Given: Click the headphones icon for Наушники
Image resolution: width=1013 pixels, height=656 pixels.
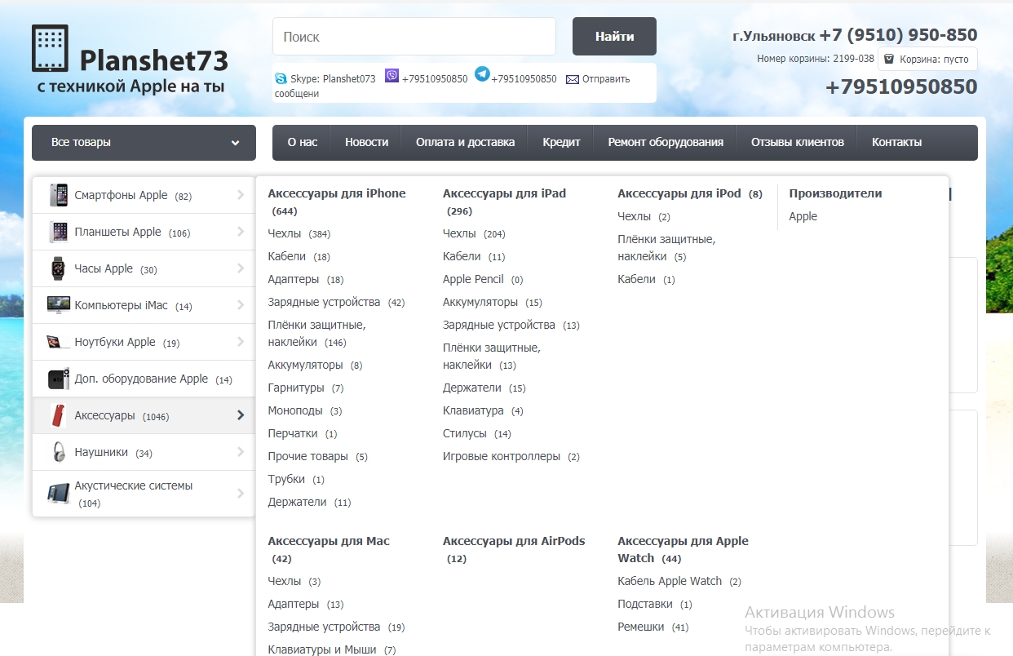Looking at the screenshot, I should 59,452.
